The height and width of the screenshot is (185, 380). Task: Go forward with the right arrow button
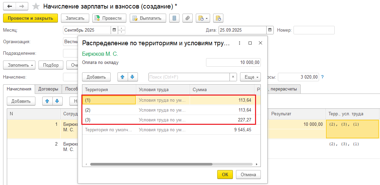click(x=22, y=6)
